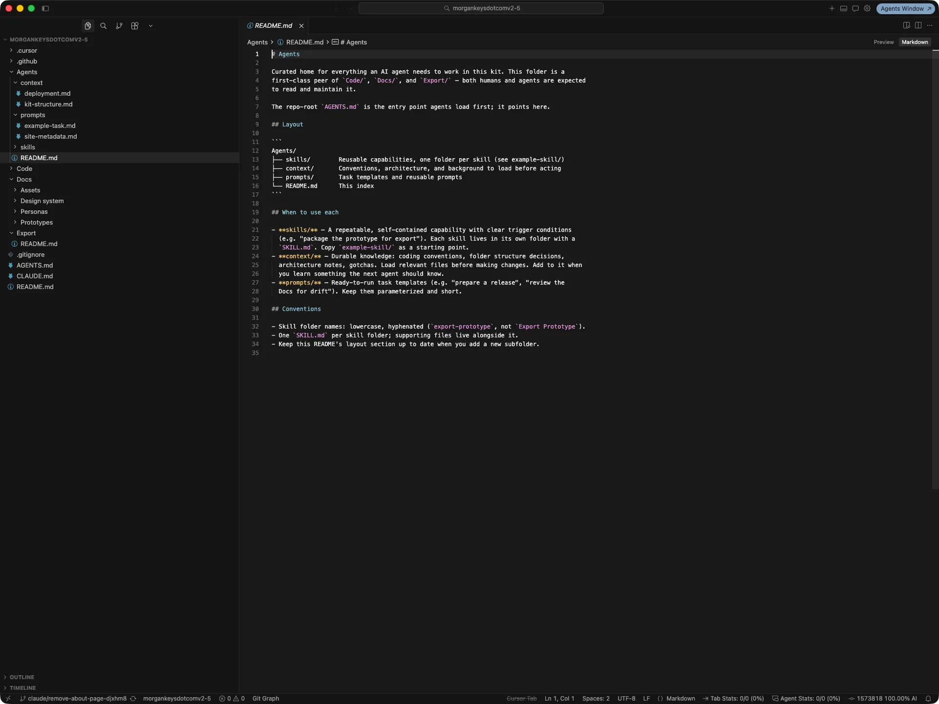Toggle the bottom panel layout icon

(844, 8)
